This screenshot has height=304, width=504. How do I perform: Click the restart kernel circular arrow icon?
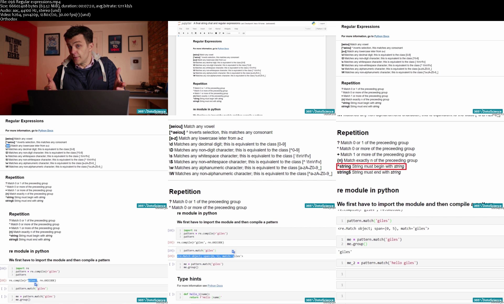click(220, 33)
